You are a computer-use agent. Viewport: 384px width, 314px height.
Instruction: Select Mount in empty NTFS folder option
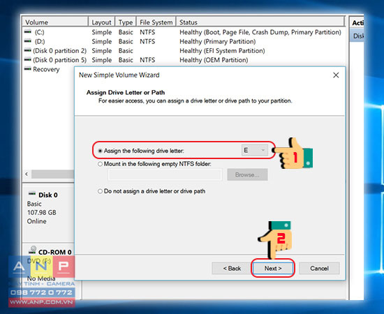click(x=100, y=164)
